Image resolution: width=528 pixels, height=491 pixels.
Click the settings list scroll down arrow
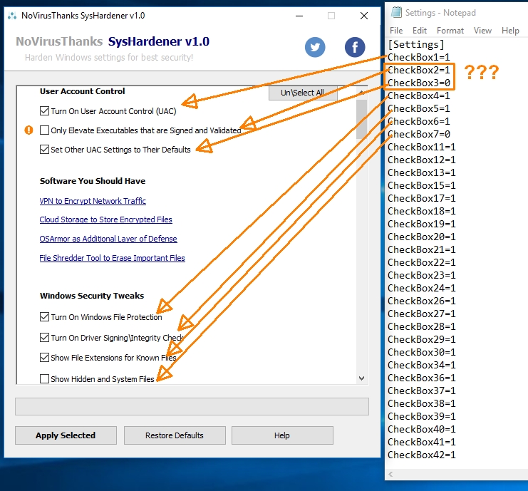[x=362, y=378]
